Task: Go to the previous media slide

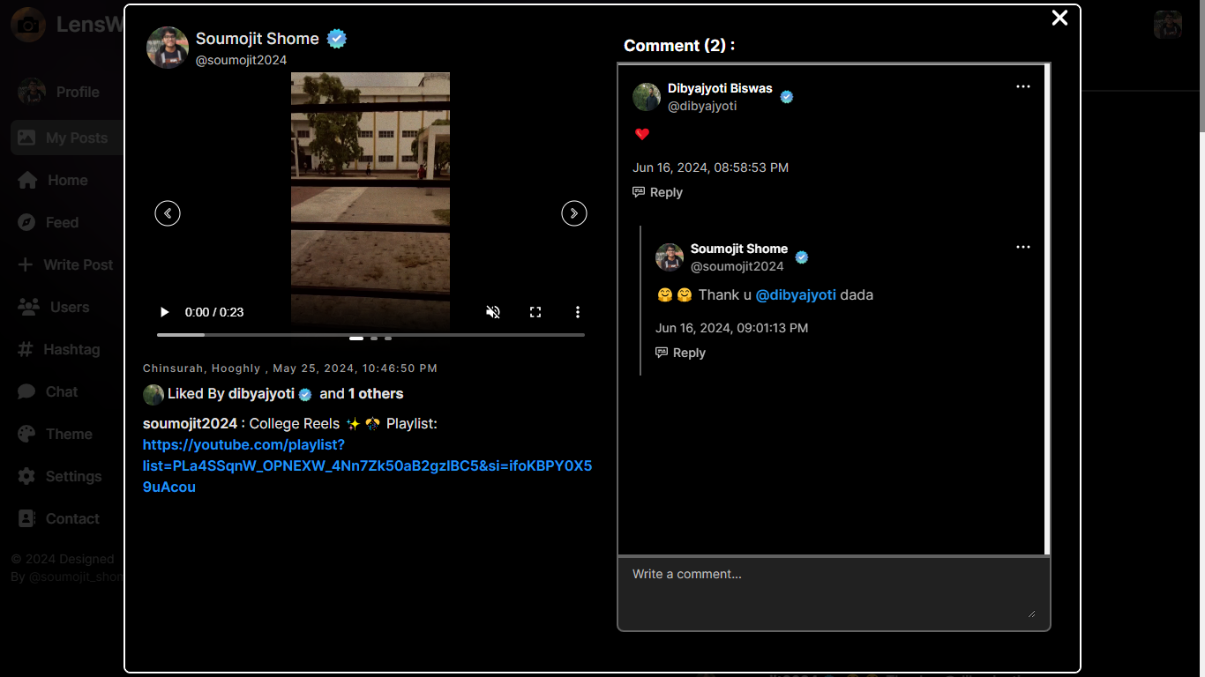Action: click(x=168, y=213)
